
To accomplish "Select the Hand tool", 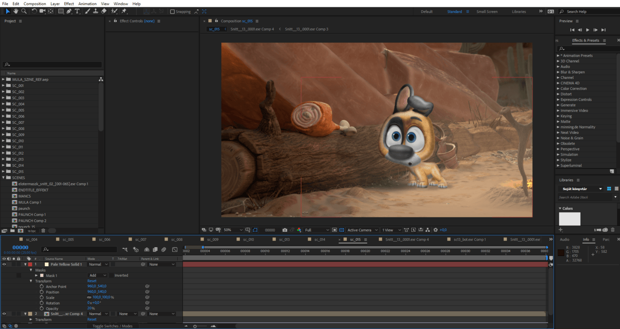I will pyautogui.click(x=15, y=11).
